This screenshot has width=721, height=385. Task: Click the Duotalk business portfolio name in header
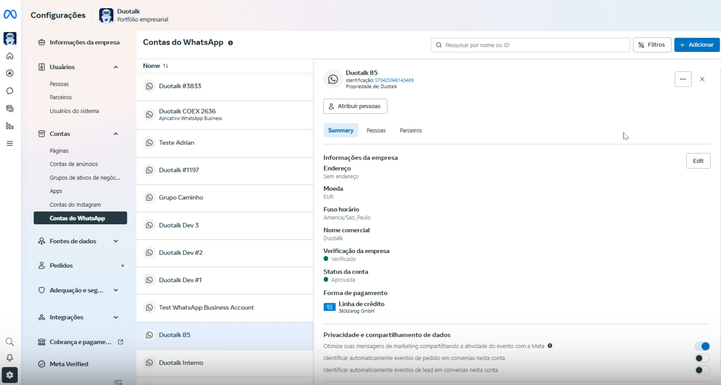click(129, 11)
